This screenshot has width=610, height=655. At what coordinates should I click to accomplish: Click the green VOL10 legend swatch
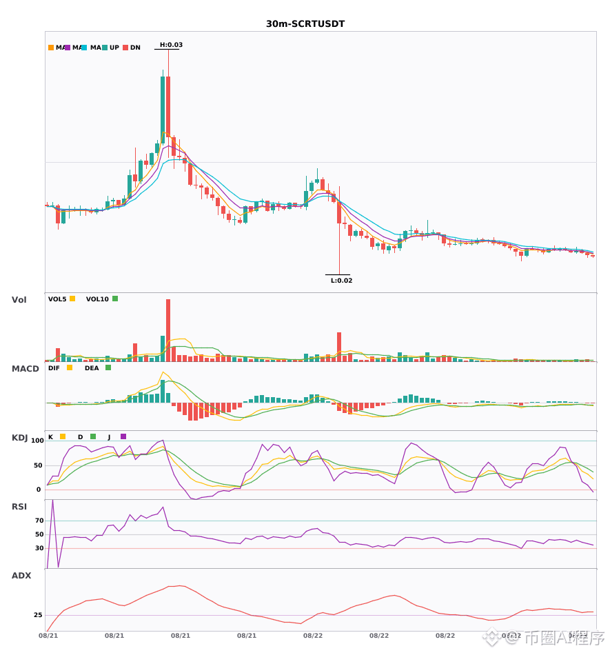(115, 299)
